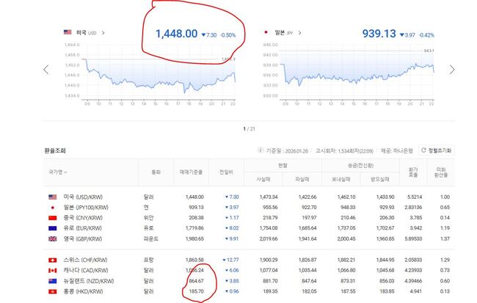Click the Swiss flag in the table
The image size is (477, 303).
[51, 260]
